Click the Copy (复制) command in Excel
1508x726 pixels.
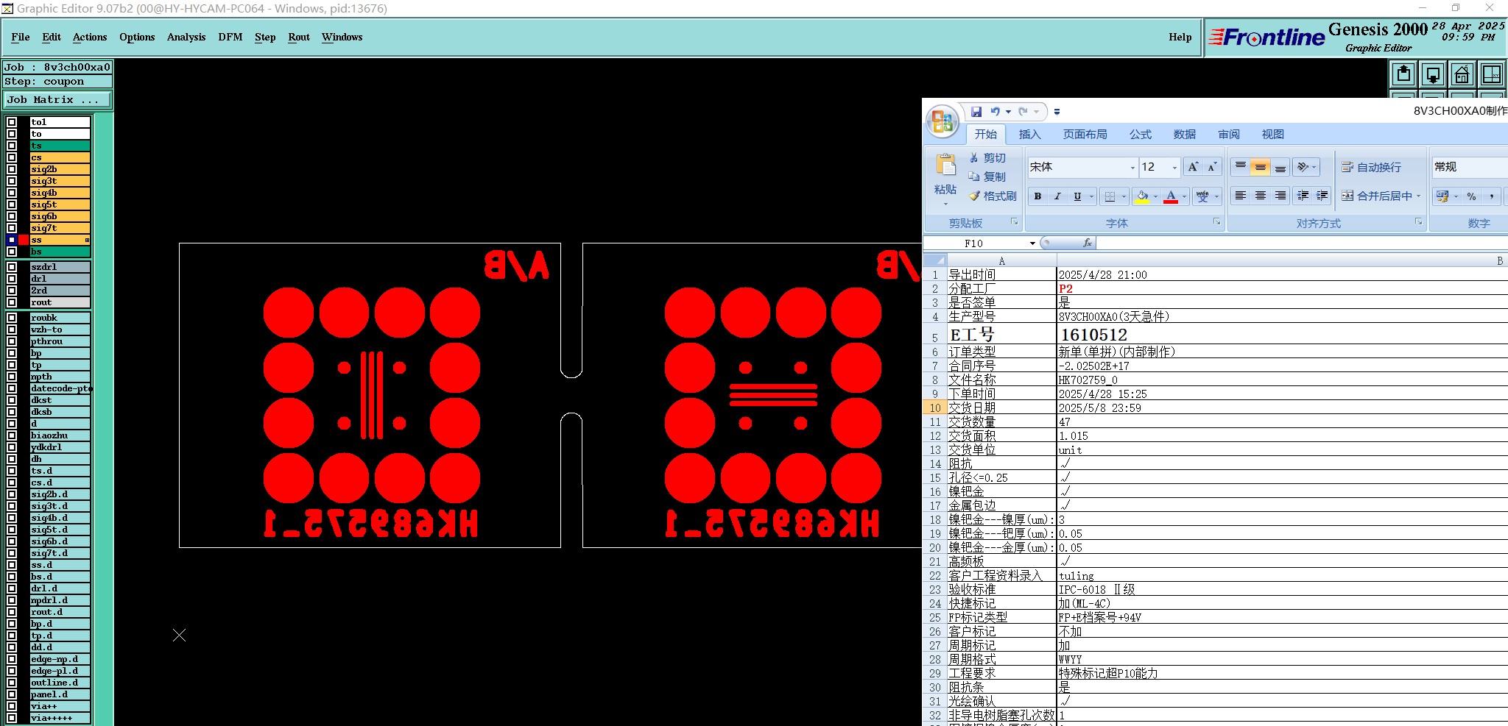pos(987,177)
